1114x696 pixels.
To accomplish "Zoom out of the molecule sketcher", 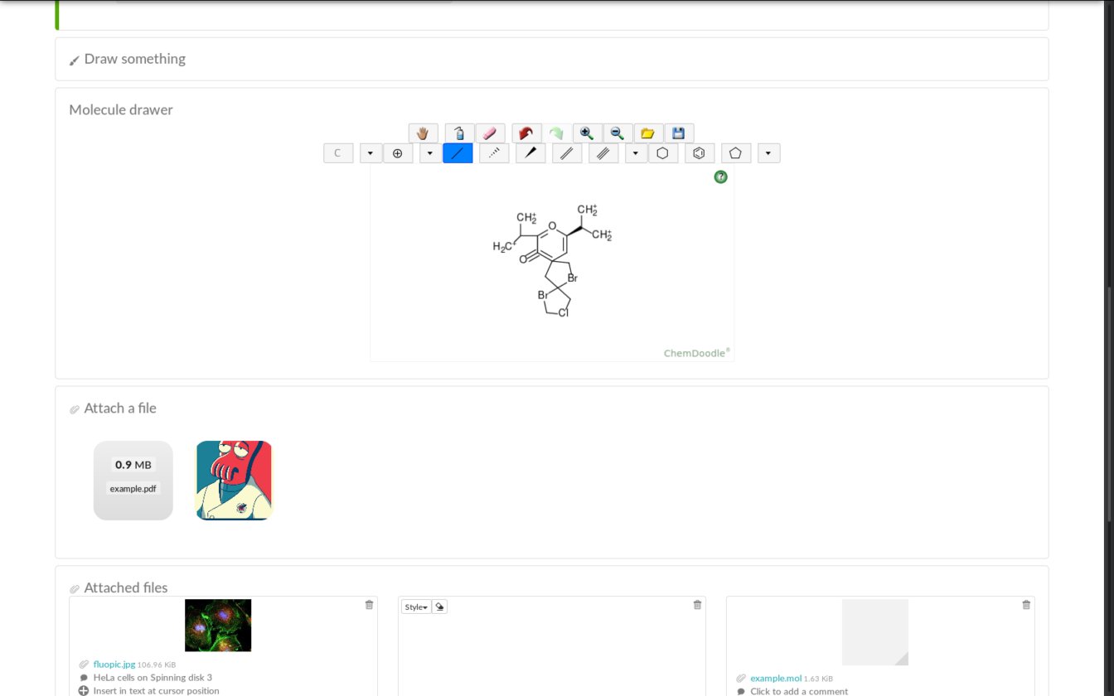I will (x=618, y=133).
